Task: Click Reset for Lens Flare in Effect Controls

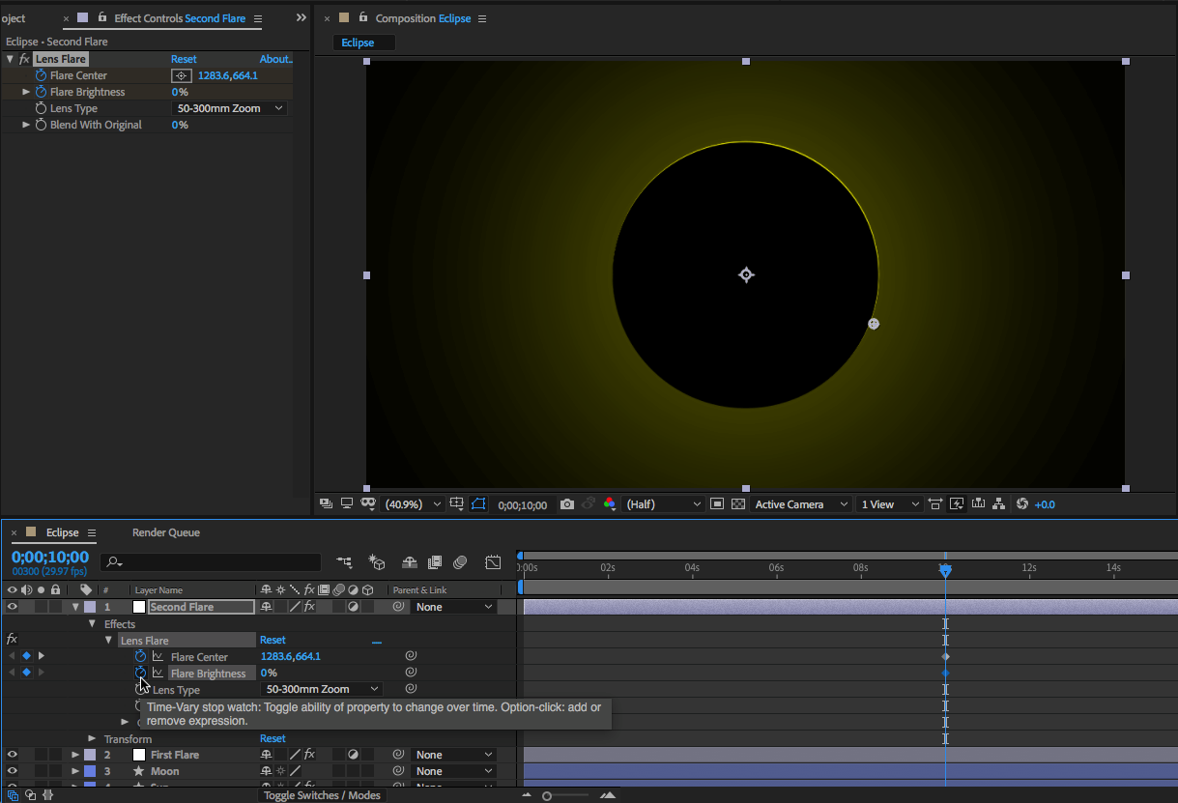Action: pyautogui.click(x=184, y=59)
